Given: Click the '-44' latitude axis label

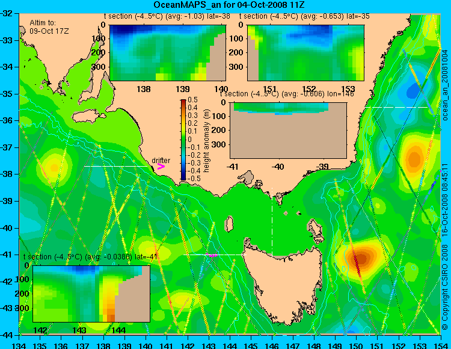Looking at the screenshot, I should click(x=7, y=335).
